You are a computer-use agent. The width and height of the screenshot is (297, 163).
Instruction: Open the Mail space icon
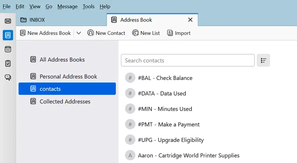click(x=8, y=21)
